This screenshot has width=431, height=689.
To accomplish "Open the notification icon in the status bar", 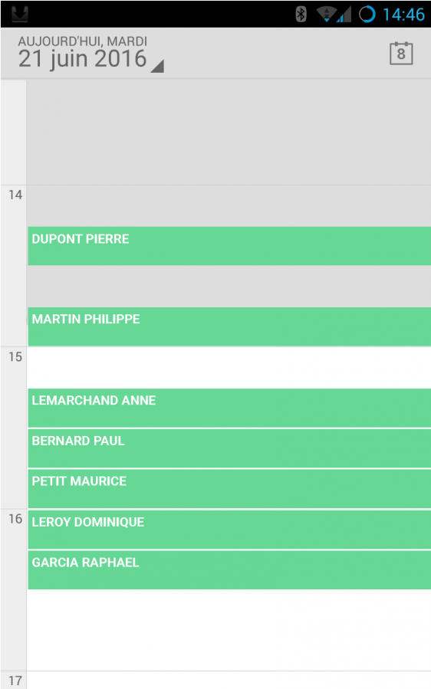I will (x=20, y=14).
